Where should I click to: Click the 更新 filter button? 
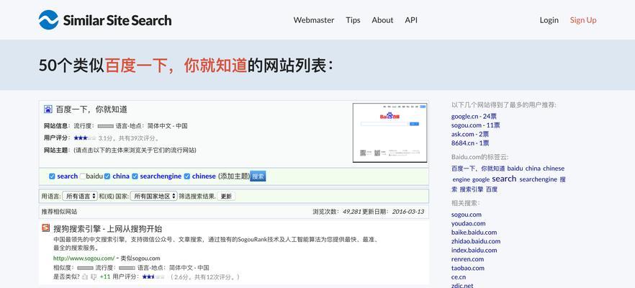[226, 196]
